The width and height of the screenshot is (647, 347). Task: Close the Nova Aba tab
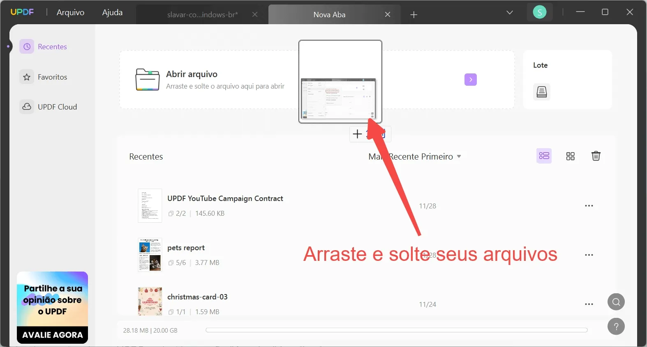pos(387,14)
